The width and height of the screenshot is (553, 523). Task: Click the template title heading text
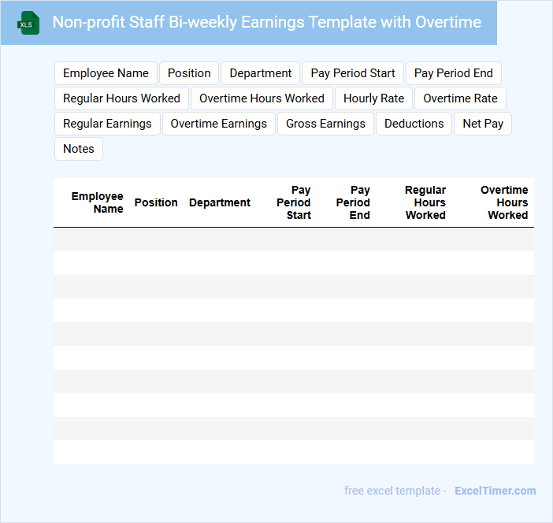(x=266, y=22)
